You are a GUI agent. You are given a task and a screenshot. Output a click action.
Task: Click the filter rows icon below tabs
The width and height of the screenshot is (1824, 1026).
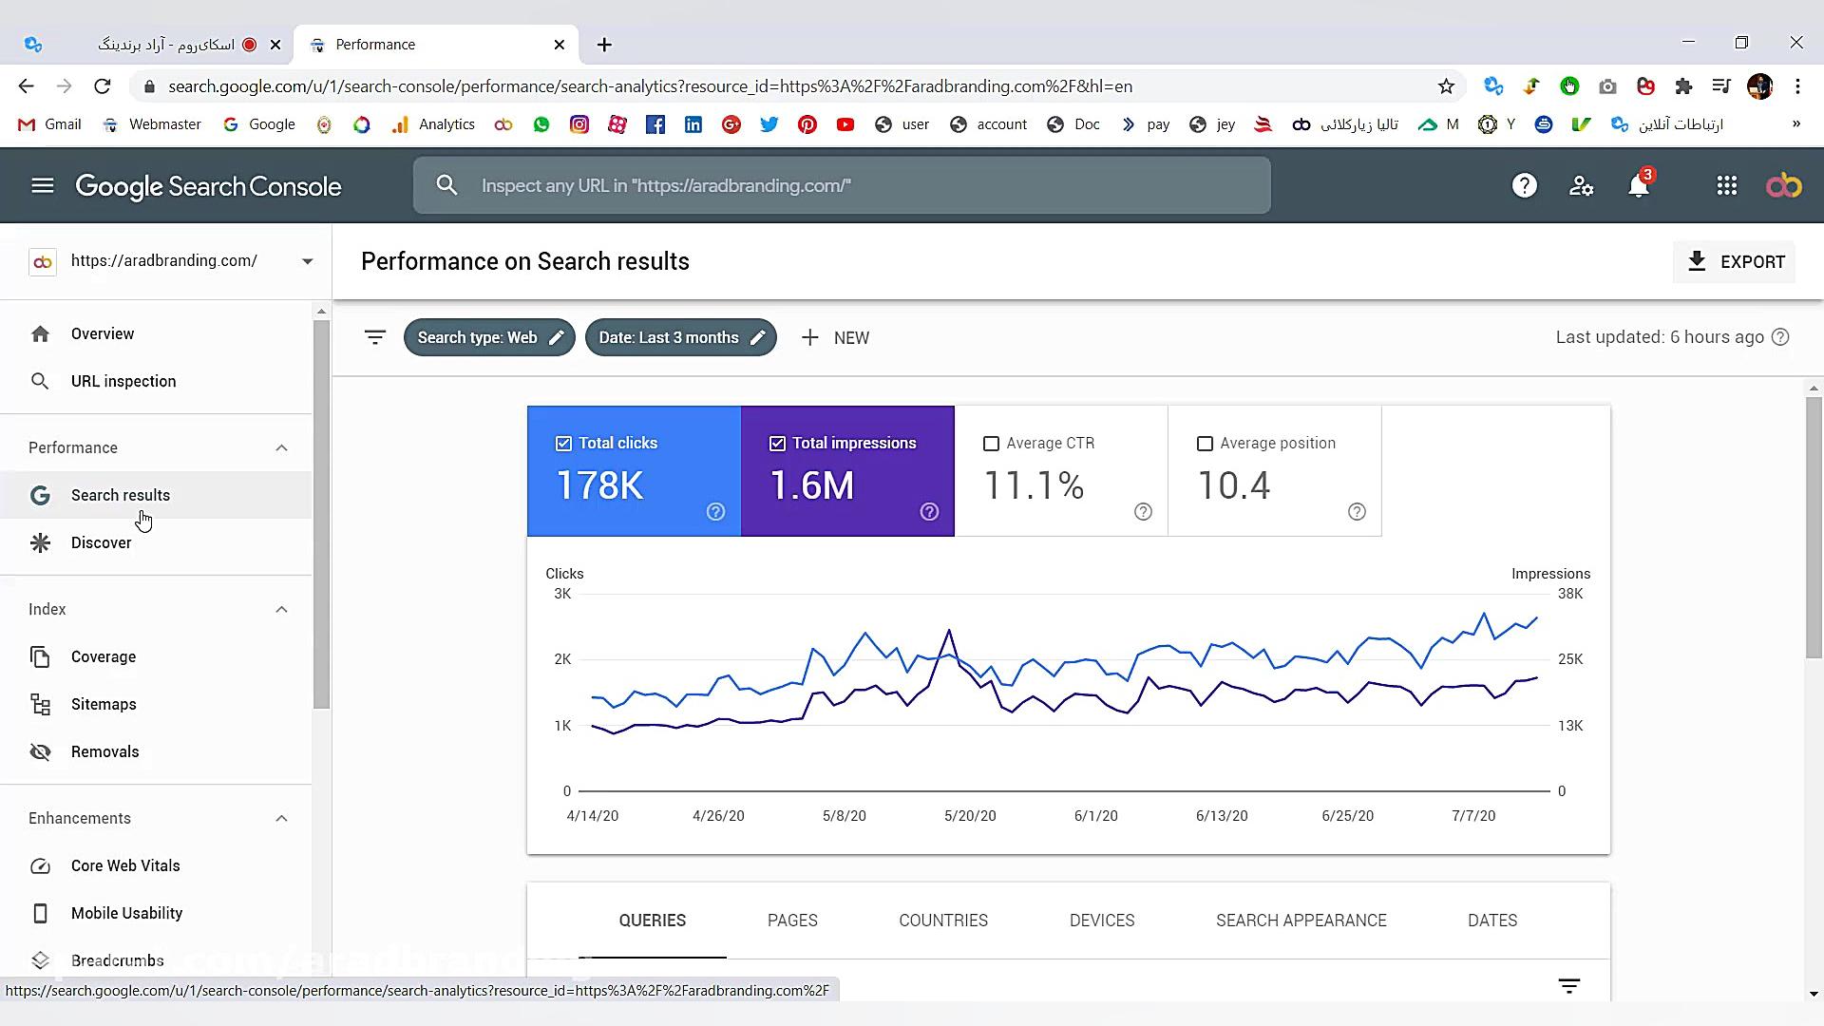pos(1568,986)
